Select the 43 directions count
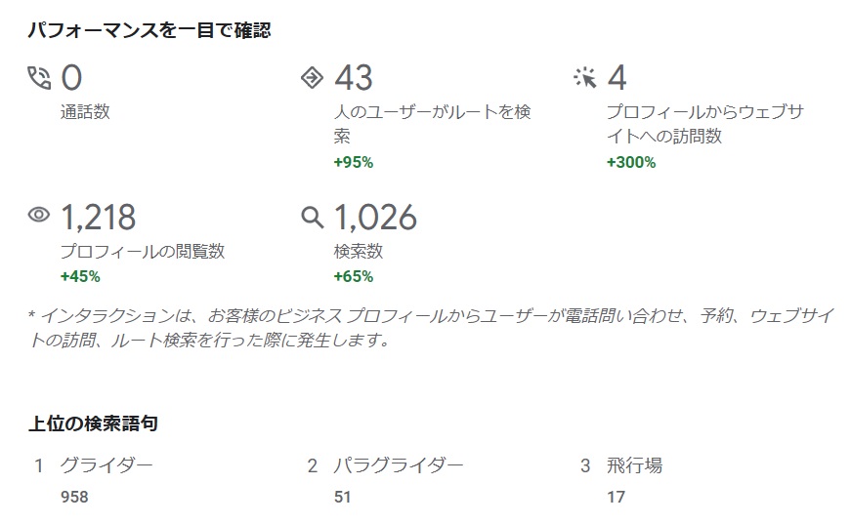The image size is (851, 524). tap(354, 78)
